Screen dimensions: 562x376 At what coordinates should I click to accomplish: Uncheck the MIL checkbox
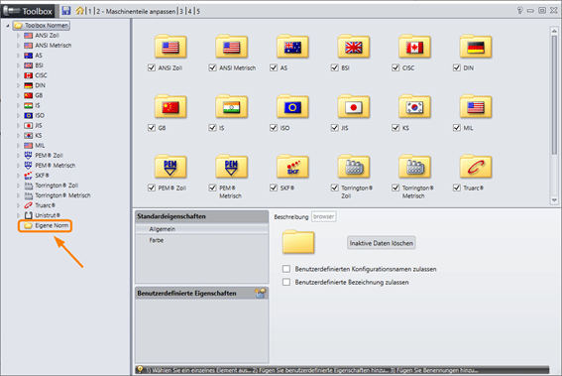(x=457, y=128)
